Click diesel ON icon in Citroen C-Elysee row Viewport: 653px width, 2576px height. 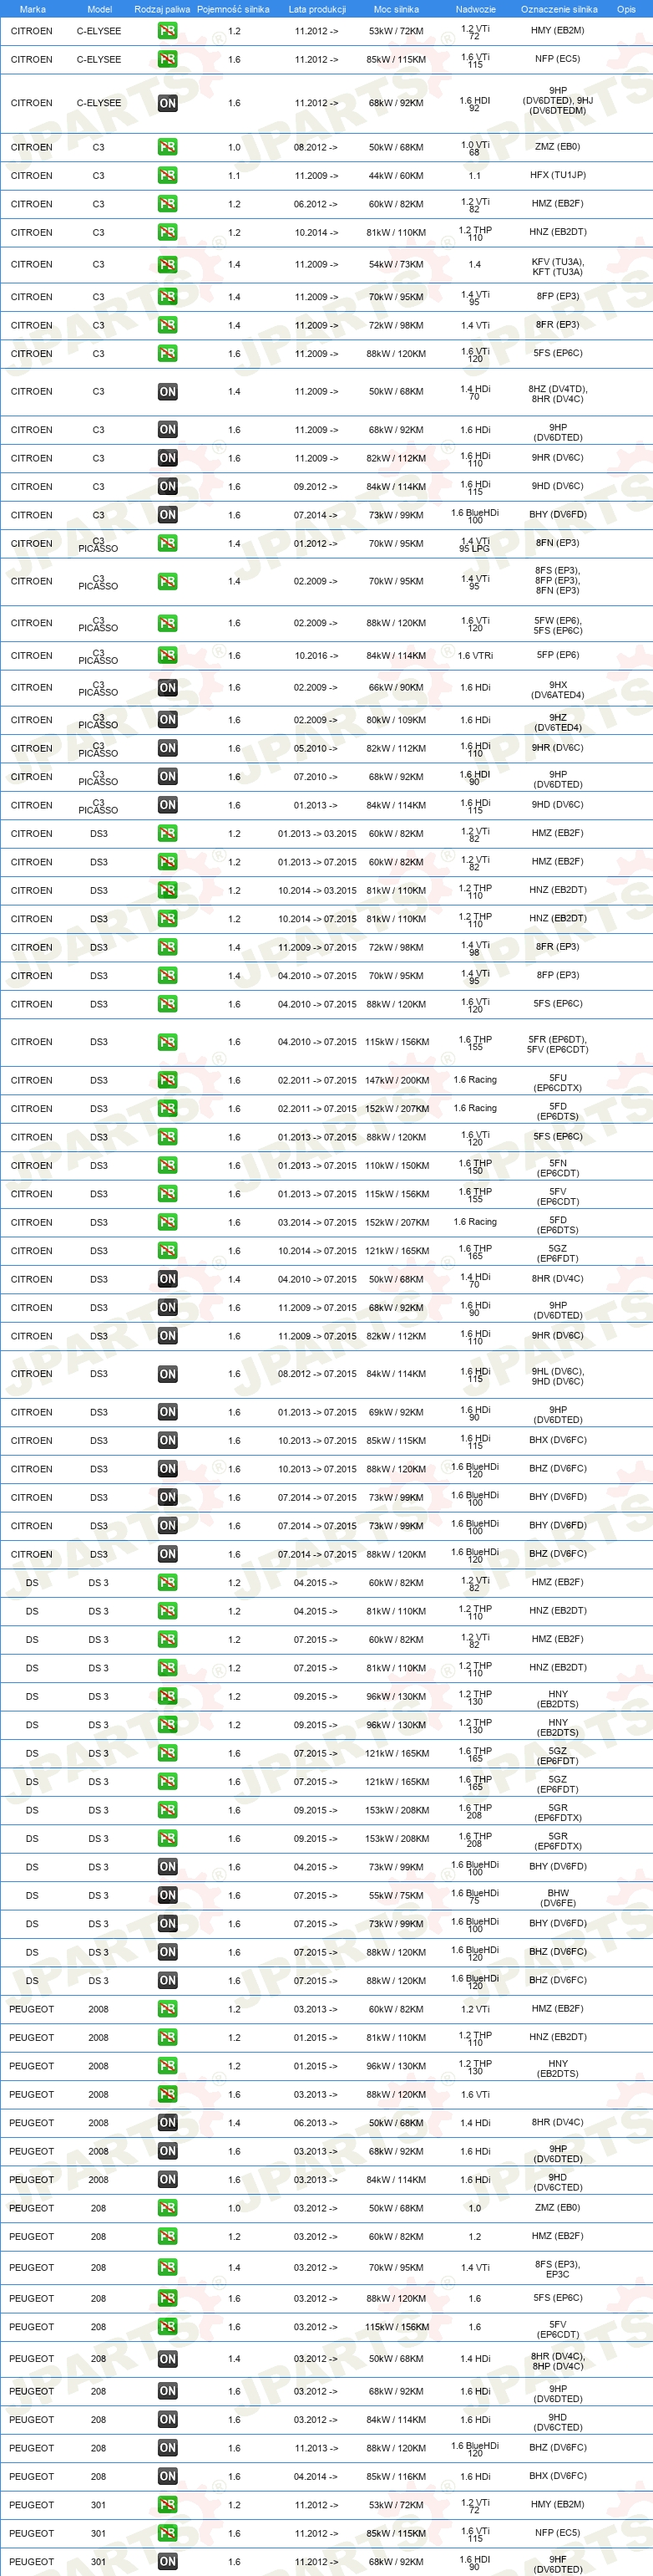[168, 103]
